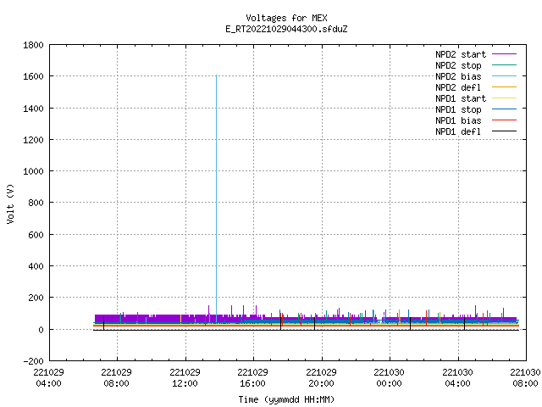Click the file name E_RT20221029044300.sfduZ
The height and width of the screenshot is (407, 542).
click(x=286, y=29)
